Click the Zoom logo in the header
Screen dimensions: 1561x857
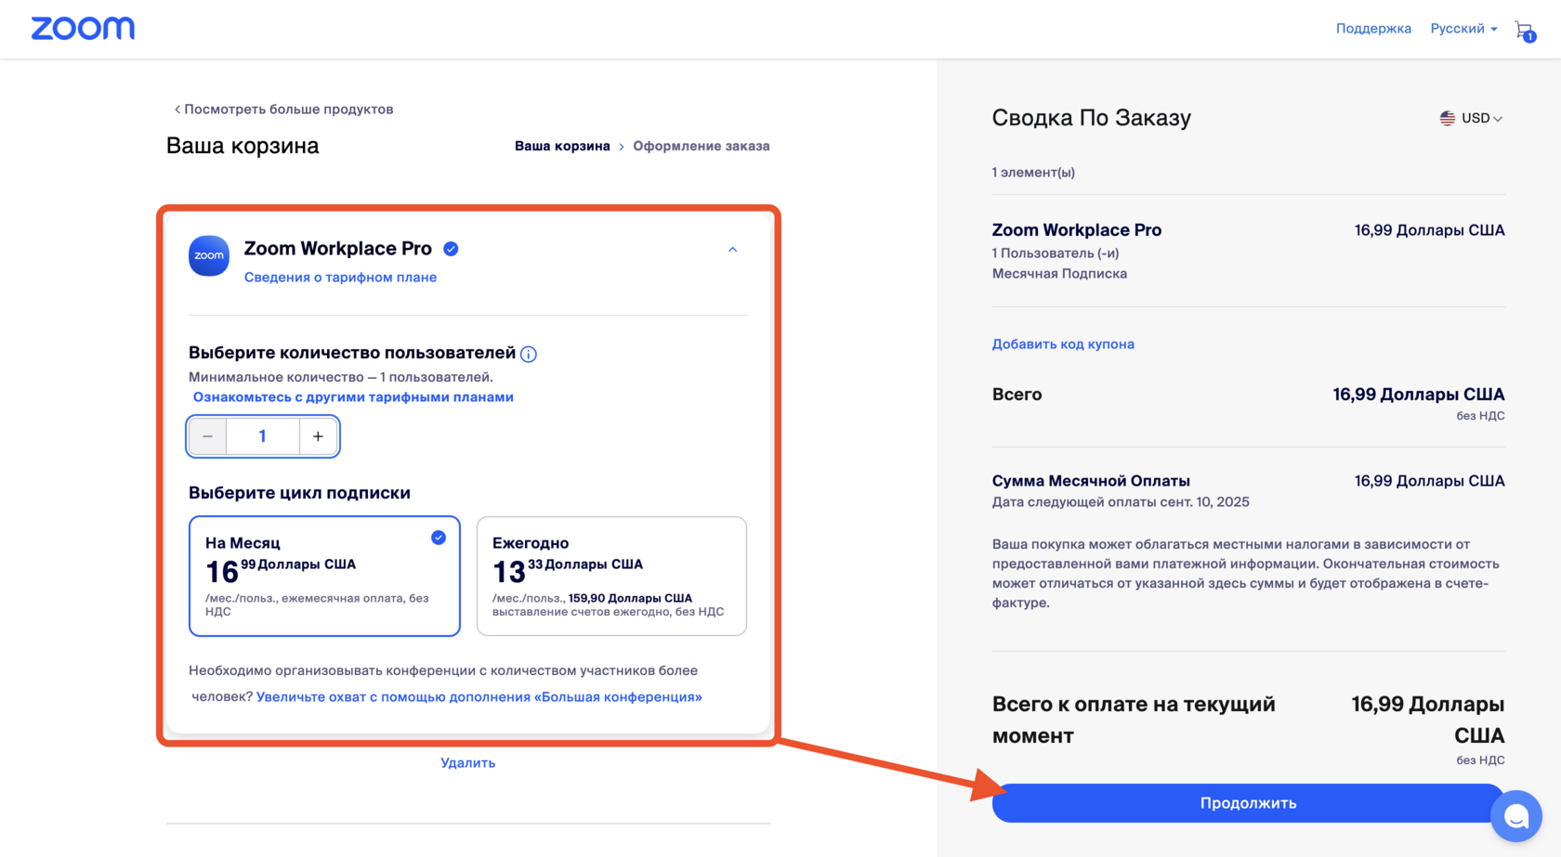click(83, 29)
